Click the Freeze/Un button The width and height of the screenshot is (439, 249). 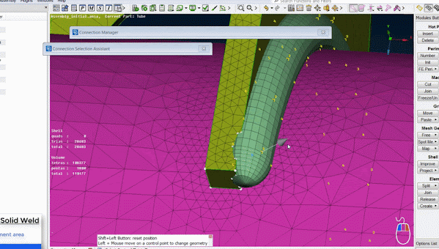click(x=428, y=98)
